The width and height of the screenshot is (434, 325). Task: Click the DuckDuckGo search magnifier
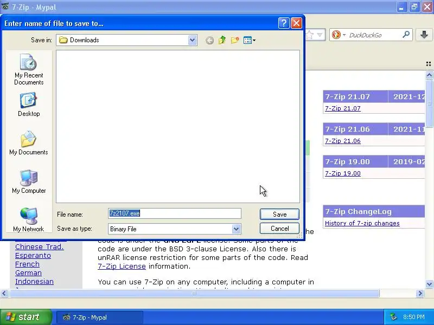406,35
